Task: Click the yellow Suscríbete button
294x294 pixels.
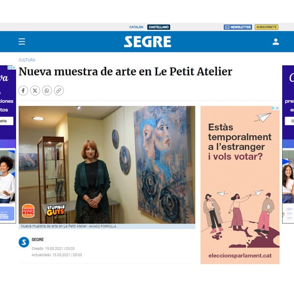Action: 267,27
